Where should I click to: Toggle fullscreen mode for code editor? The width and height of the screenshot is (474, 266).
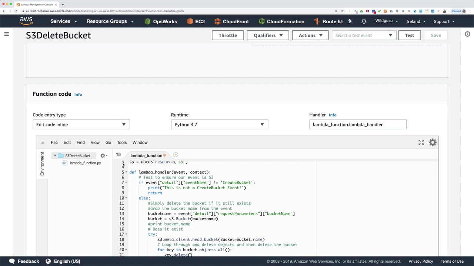pyautogui.click(x=421, y=143)
